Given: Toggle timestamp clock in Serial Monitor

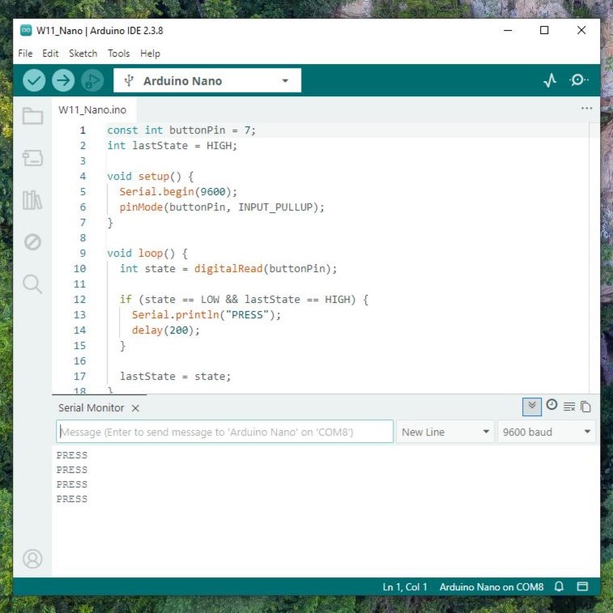Looking at the screenshot, I should (x=551, y=405).
